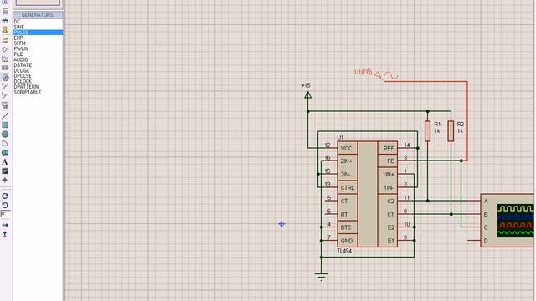Select the Tape Recorder mode icon
The width and height of the screenshot is (536, 301).
5,69
